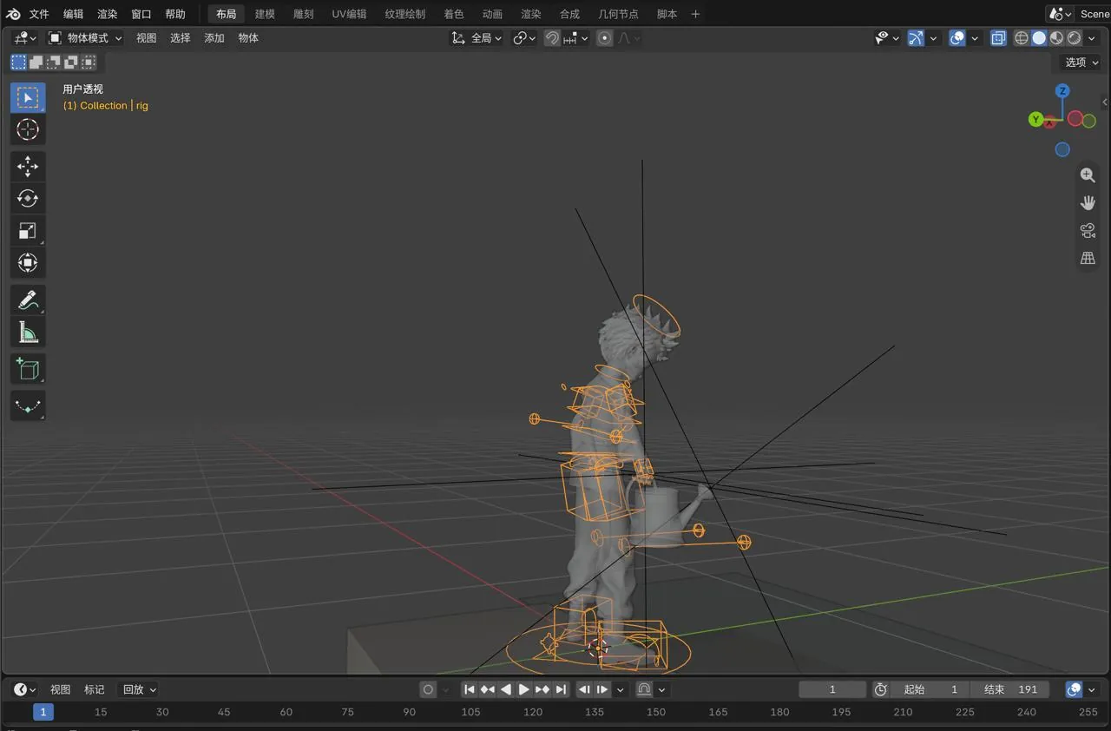
Task: Add a new workspace with plus button
Action: pos(695,14)
